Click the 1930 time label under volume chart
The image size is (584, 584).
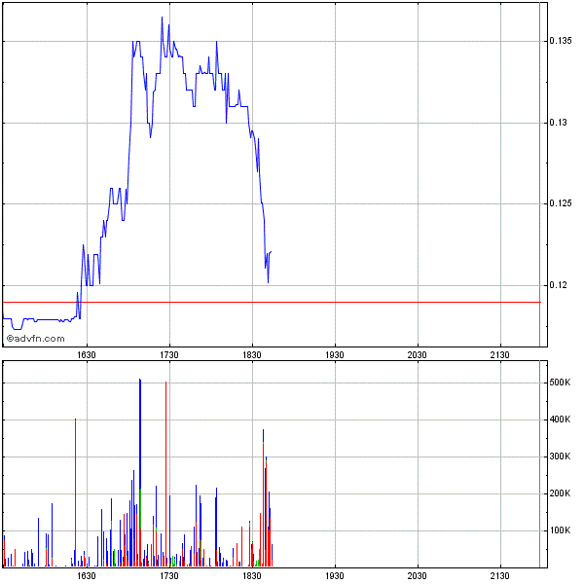[x=335, y=576]
